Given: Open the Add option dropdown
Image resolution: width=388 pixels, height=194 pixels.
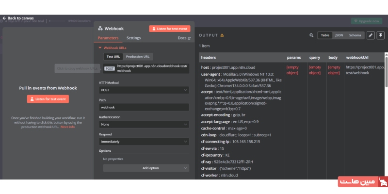Looking at the screenshot, I should click(x=146, y=168).
